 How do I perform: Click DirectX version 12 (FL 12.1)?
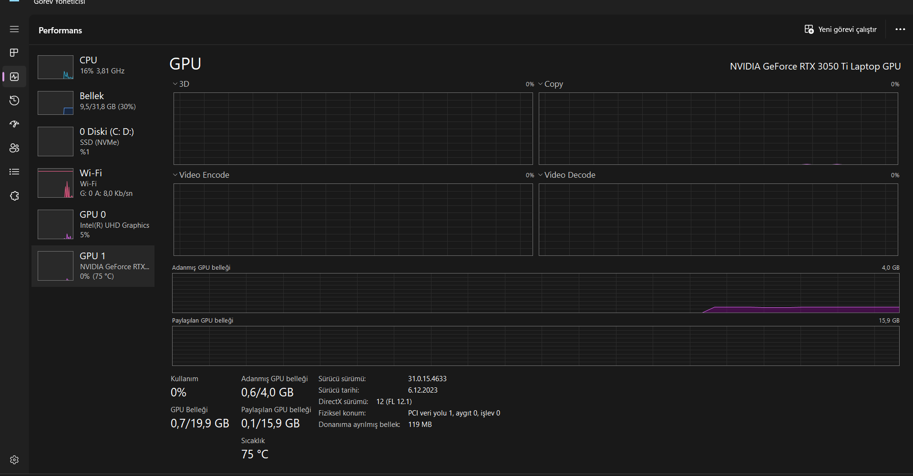coord(394,402)
